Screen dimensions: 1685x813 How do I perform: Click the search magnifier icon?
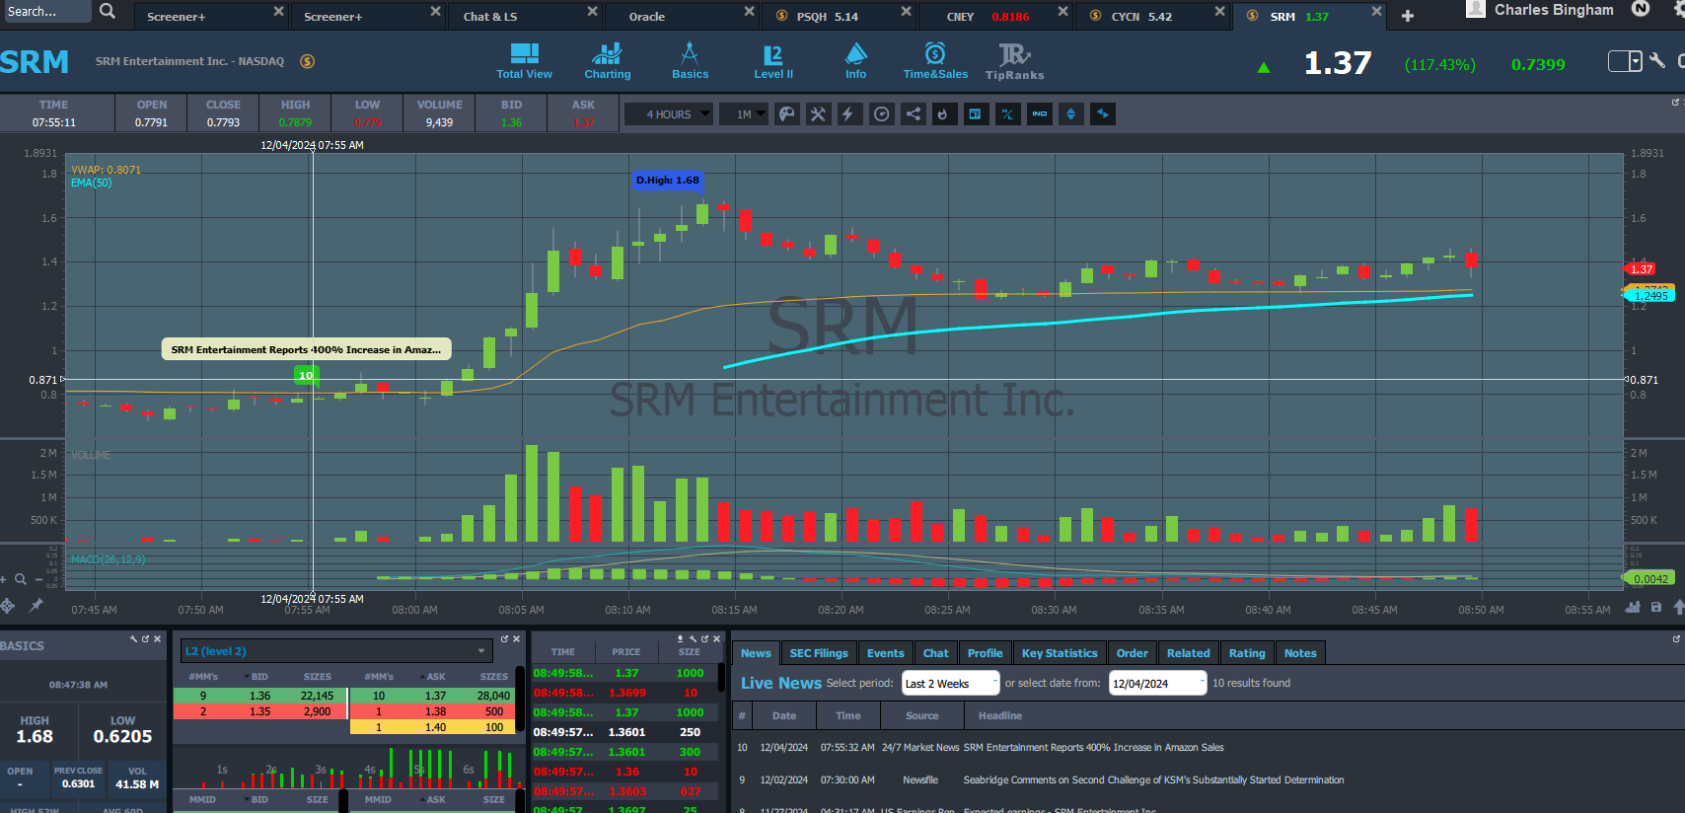click(x=108, y=11)
